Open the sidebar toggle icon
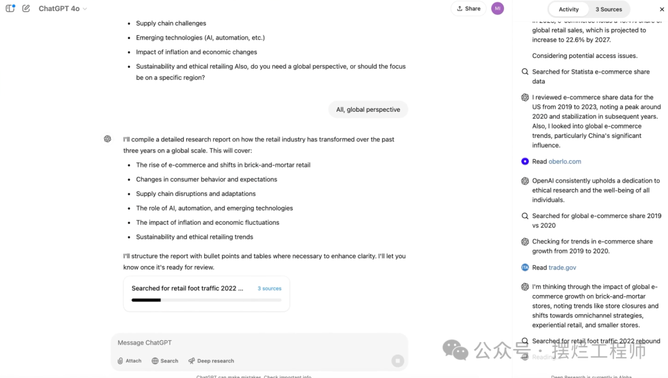Image resolution: width=668 pixels, height=378 pixels. point(10,9)
